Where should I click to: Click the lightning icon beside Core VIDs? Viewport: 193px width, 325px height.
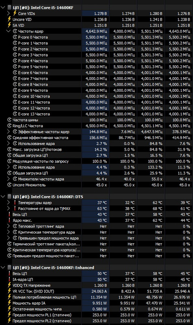pos(15,13)
